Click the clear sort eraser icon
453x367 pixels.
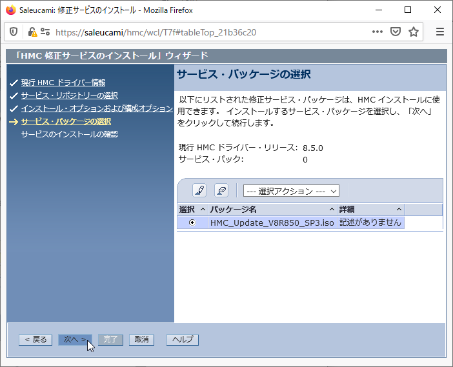pyautogui.click(x=221, y=190)
